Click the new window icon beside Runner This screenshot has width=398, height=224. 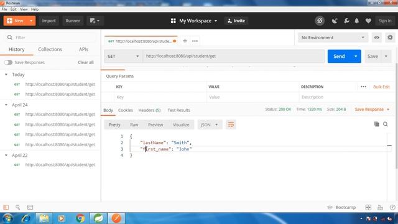[95, 21]
